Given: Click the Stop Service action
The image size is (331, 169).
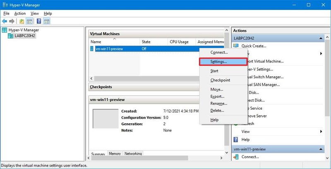Looking at the screenshot, I should click(x=254, y=108).
